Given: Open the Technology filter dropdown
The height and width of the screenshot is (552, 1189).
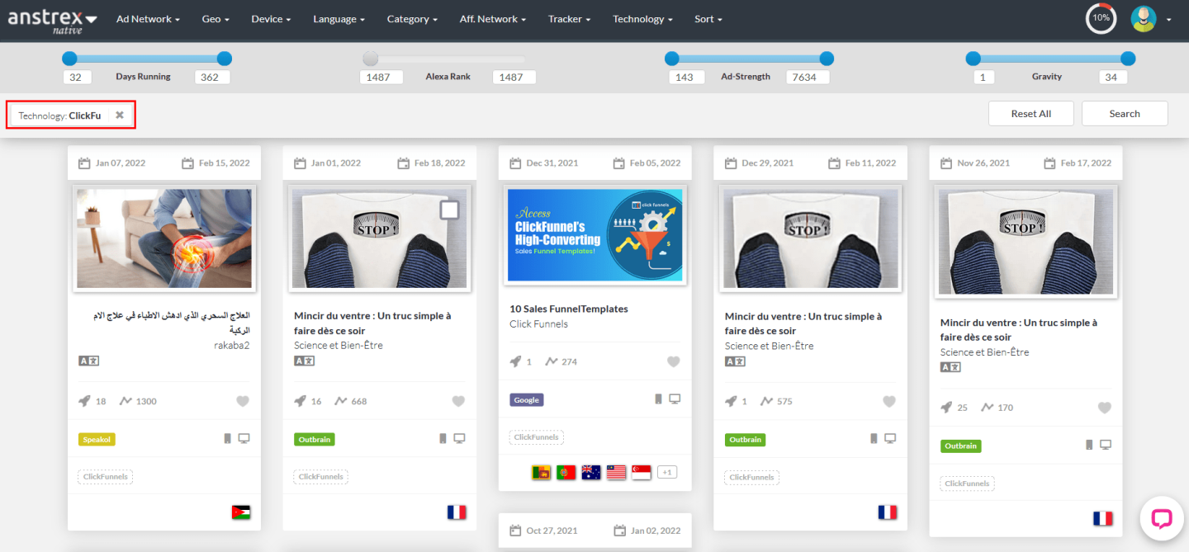Looking at the screenshot, I should [642, 19].
